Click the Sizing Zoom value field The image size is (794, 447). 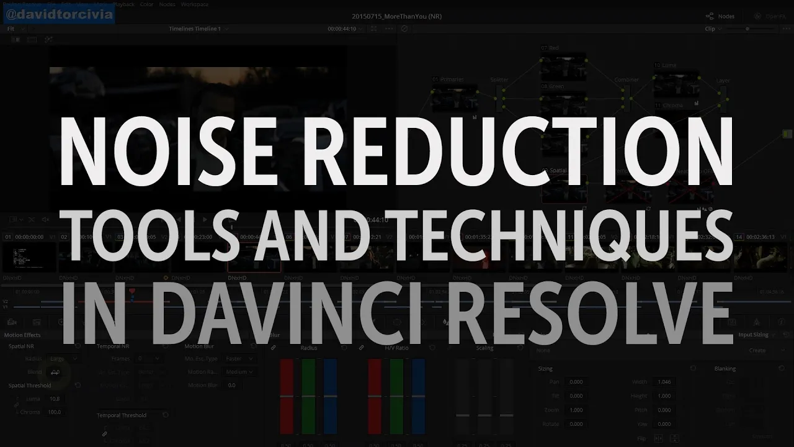[x=576, y=410]
